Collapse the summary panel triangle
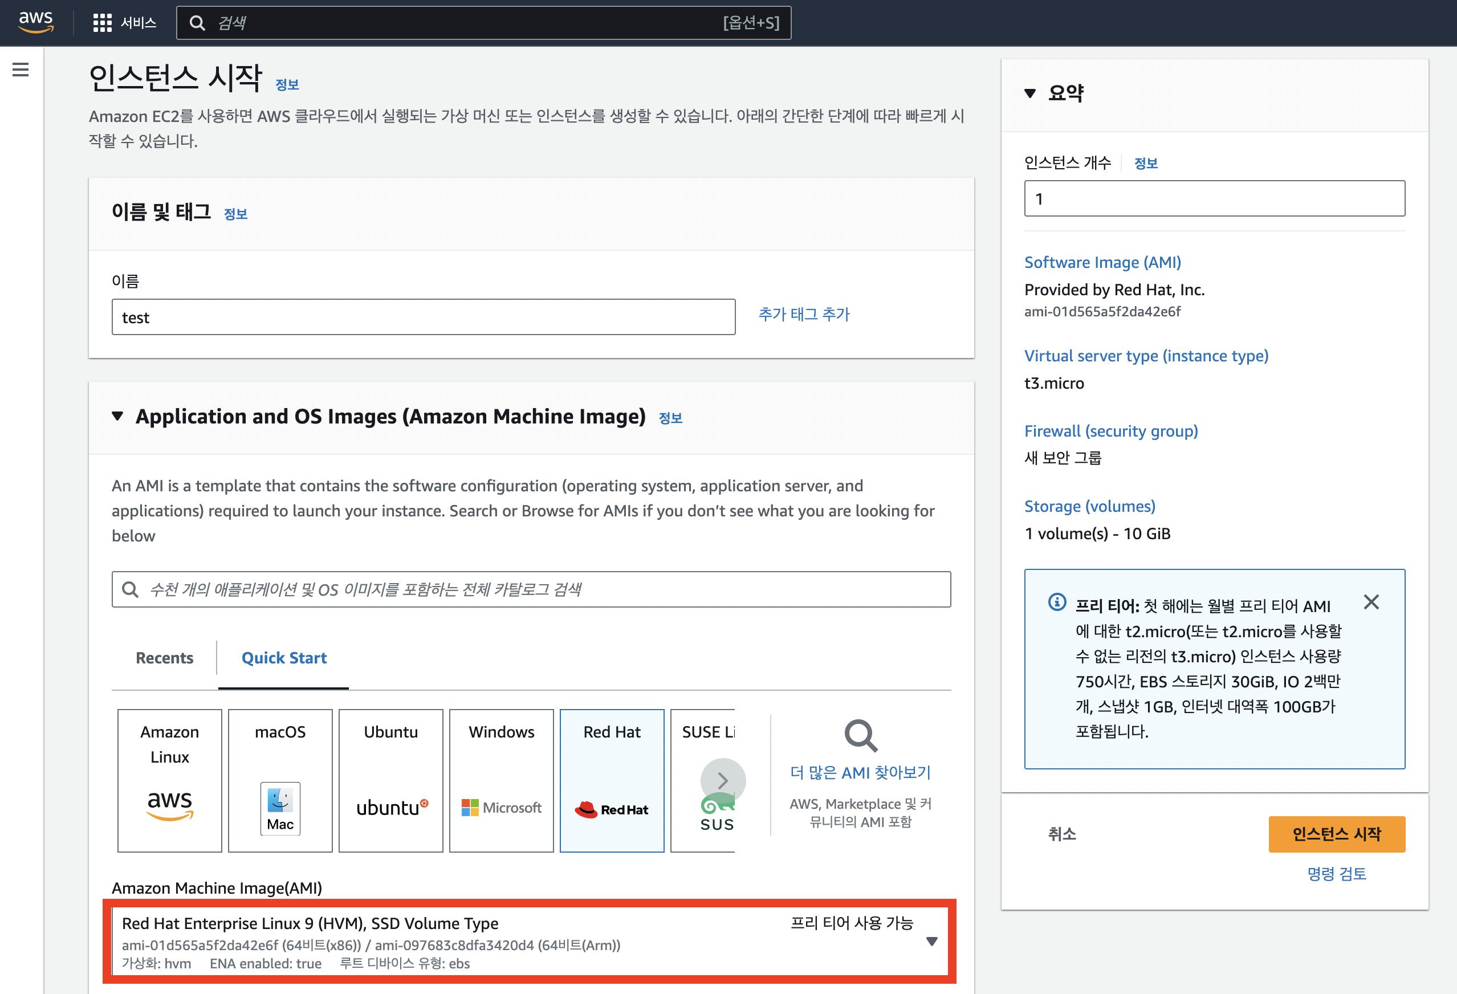 tap(1029, 93)
